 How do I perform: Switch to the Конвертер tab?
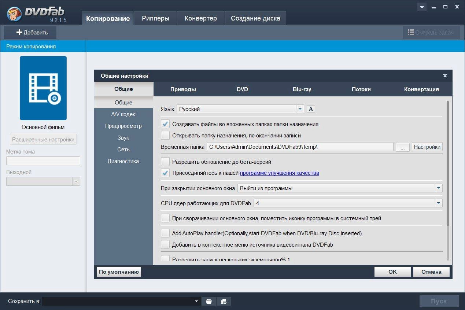(200, 18)
